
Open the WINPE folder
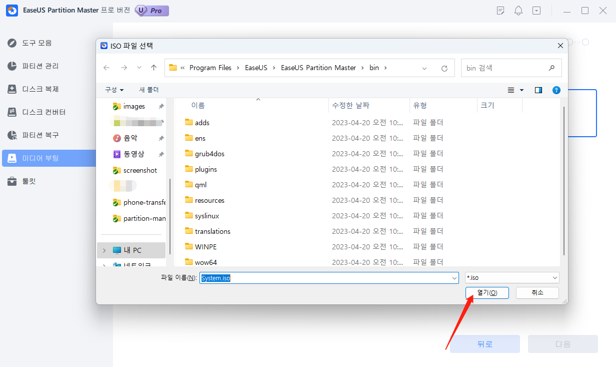(x=205, y=246)
